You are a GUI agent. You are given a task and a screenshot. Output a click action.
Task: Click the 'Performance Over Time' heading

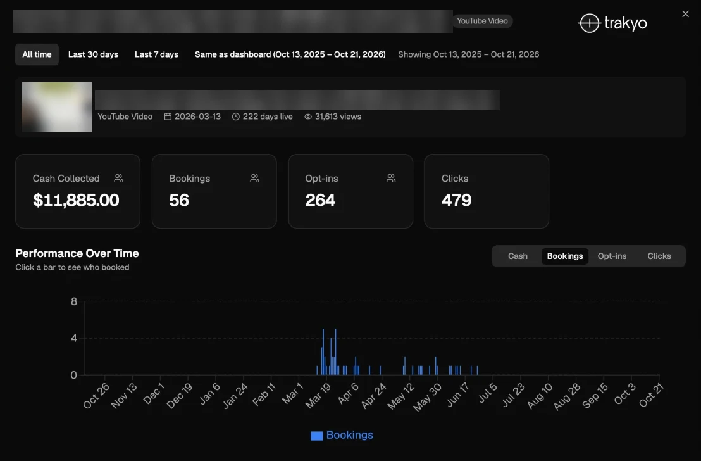pyautogui.click(x=77, y=253)
